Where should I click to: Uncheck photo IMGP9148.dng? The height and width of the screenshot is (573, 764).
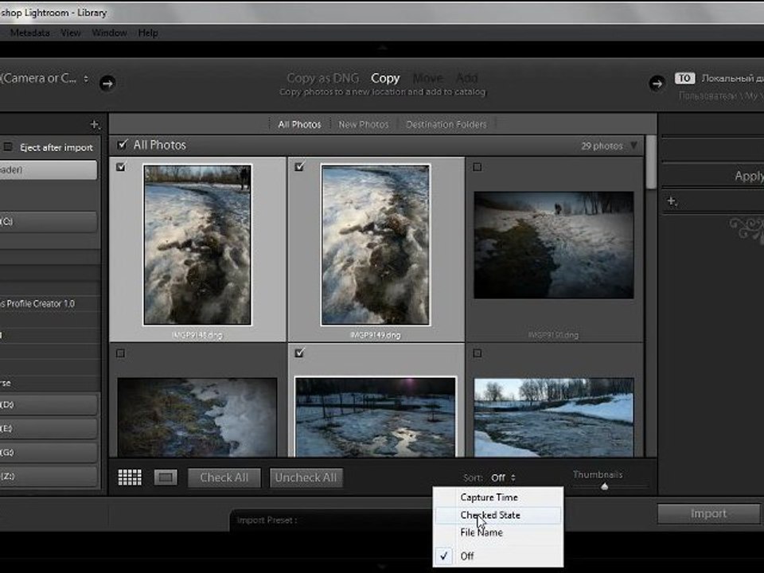(x=121, y=166)
